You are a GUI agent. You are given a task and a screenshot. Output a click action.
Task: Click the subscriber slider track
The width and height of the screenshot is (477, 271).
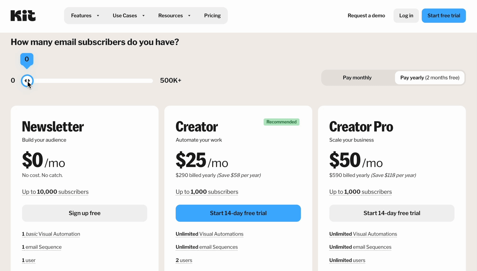(x=90, y=81)
